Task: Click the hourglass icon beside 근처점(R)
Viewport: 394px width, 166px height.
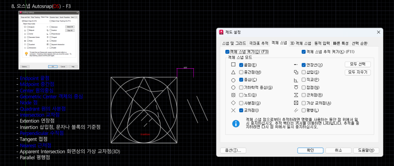Action: 296,95
